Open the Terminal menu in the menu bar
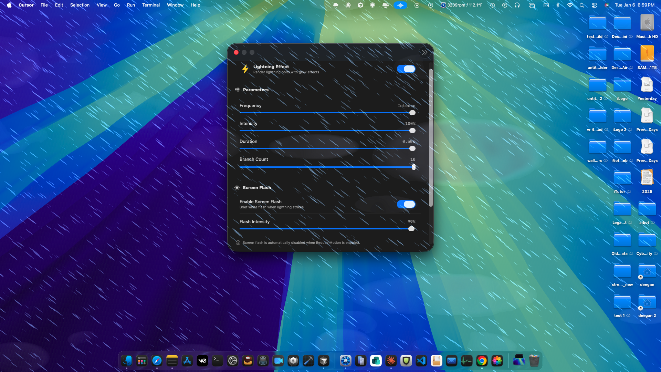 pyautogui.click(x=151, y=5)
